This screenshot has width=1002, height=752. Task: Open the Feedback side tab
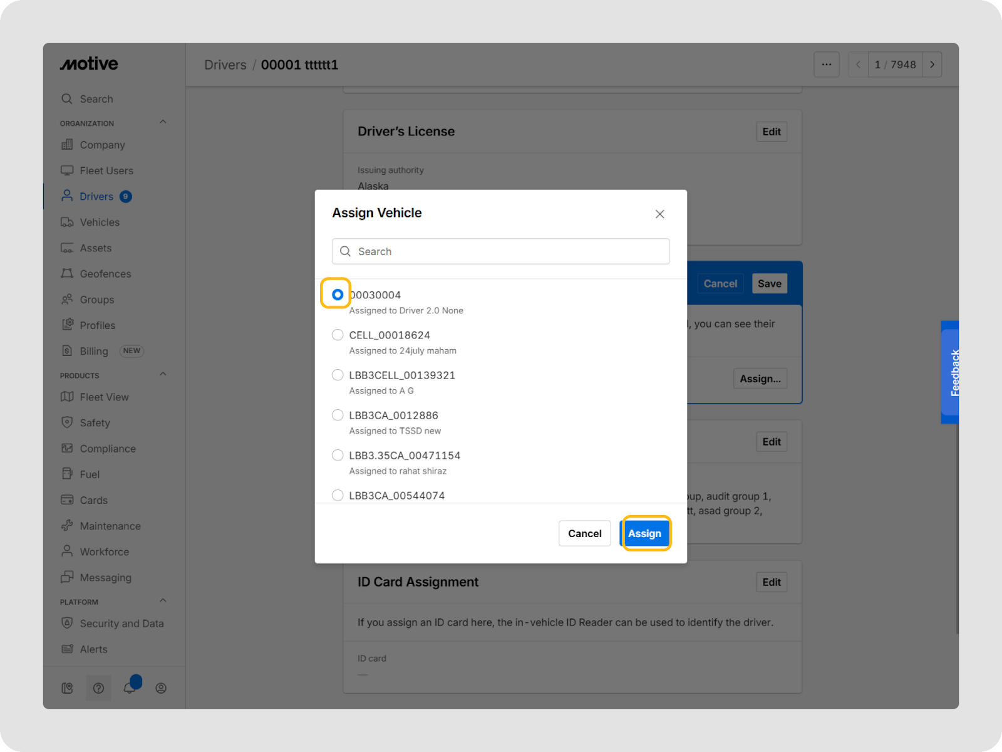(x=952, y=372)
